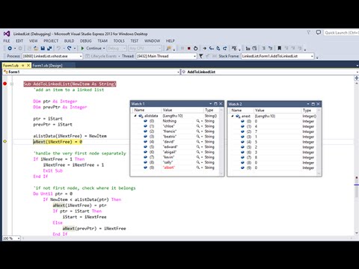Click the feedback speech bubble icon
Screen dimensions: 359x269
click(x=319, y=33)
